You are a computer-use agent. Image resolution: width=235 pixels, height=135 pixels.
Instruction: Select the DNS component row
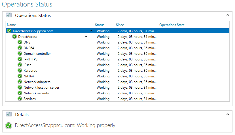[x=117, y=42]
